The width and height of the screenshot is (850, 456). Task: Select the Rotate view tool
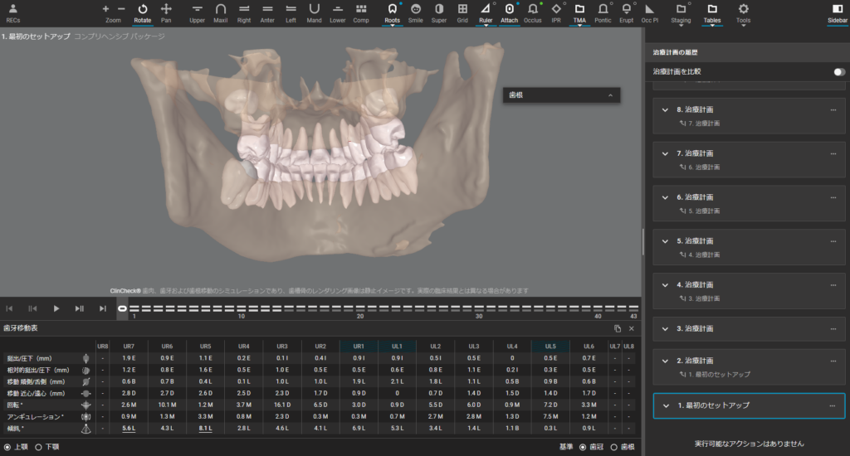point(142,9)
